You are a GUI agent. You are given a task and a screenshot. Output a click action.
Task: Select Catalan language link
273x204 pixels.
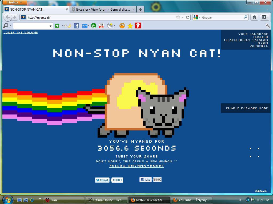pos(260,40)
